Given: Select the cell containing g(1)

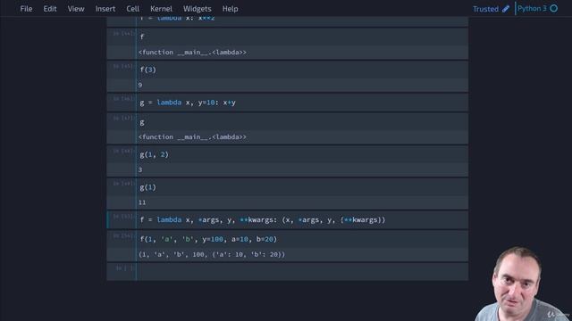Looking at the screenshot, I should 302,187.
